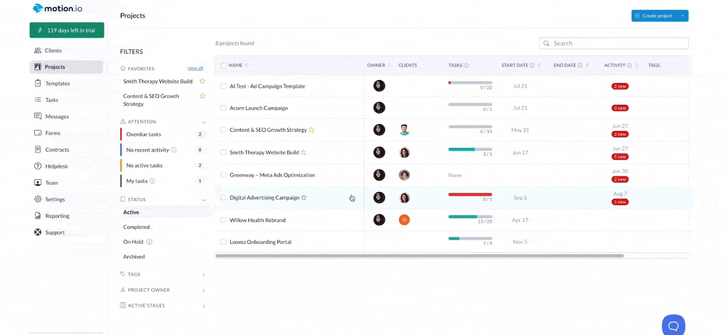Select Templates from the left sidebar

(x=57, y=83)
